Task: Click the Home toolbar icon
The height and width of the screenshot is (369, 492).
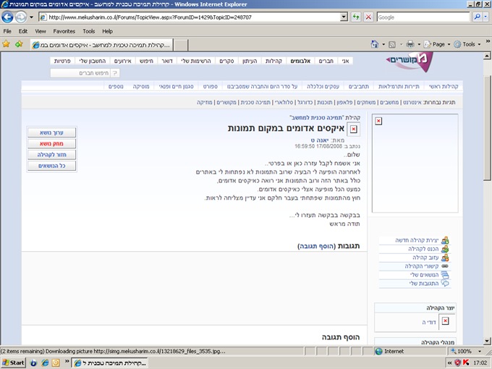Action: 374,44
